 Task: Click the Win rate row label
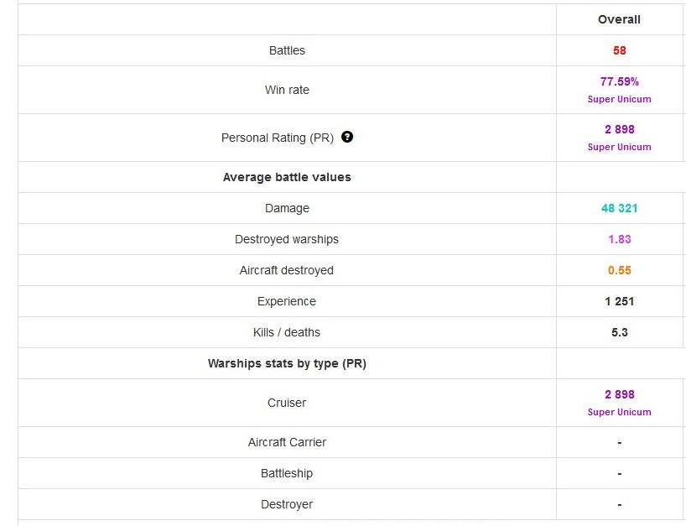click(287, 90)
